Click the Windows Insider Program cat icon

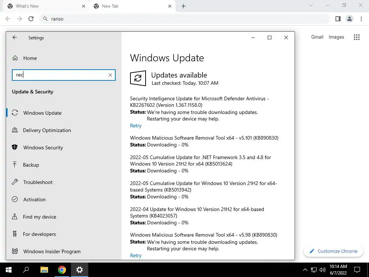[15, 251]
